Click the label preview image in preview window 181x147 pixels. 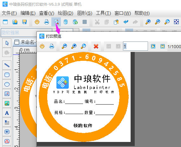tap(84, 97)
